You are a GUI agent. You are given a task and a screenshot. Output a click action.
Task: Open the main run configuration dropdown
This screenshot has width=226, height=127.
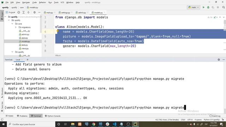point(194,7)
